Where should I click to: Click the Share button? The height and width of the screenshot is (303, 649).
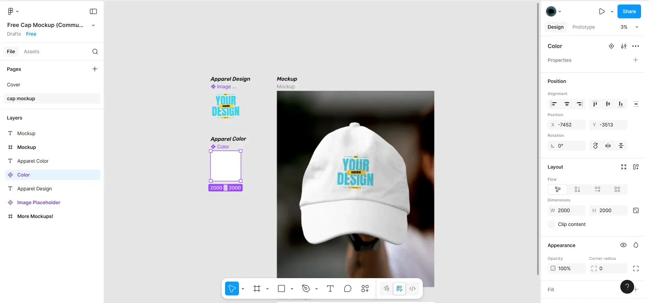click(x=629, y=11)
